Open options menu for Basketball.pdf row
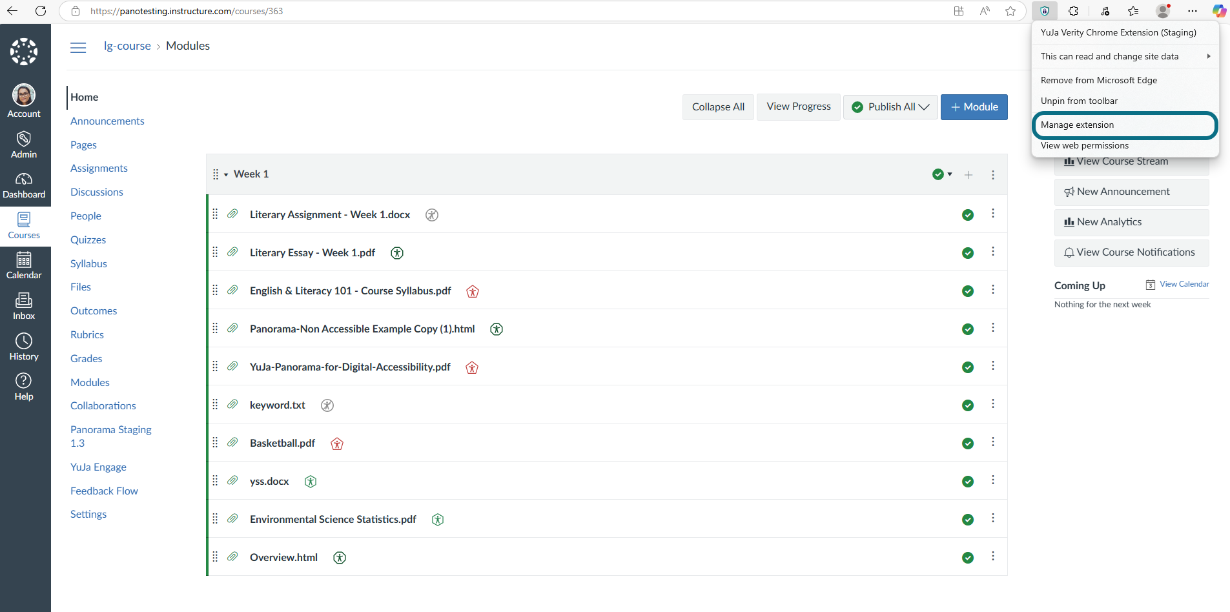The image size is (1230, 612). pyautogui.click(x=993, y=442)
